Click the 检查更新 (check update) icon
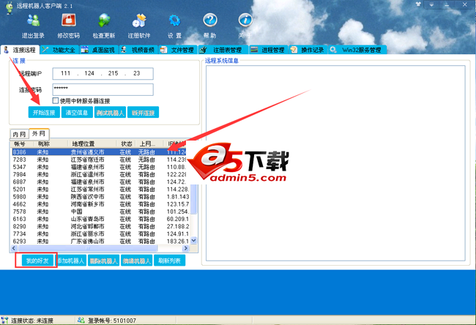 pos(103,26)
